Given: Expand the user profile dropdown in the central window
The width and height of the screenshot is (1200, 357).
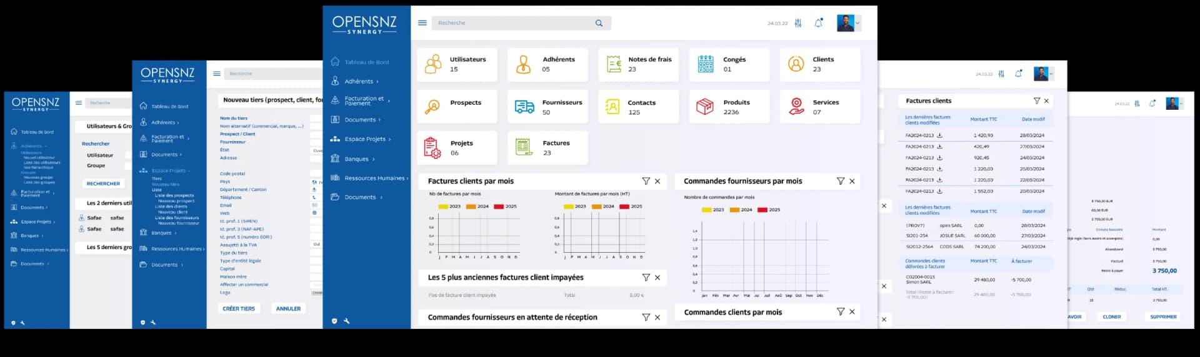Looking at the screenshot, I should point(857,23).
